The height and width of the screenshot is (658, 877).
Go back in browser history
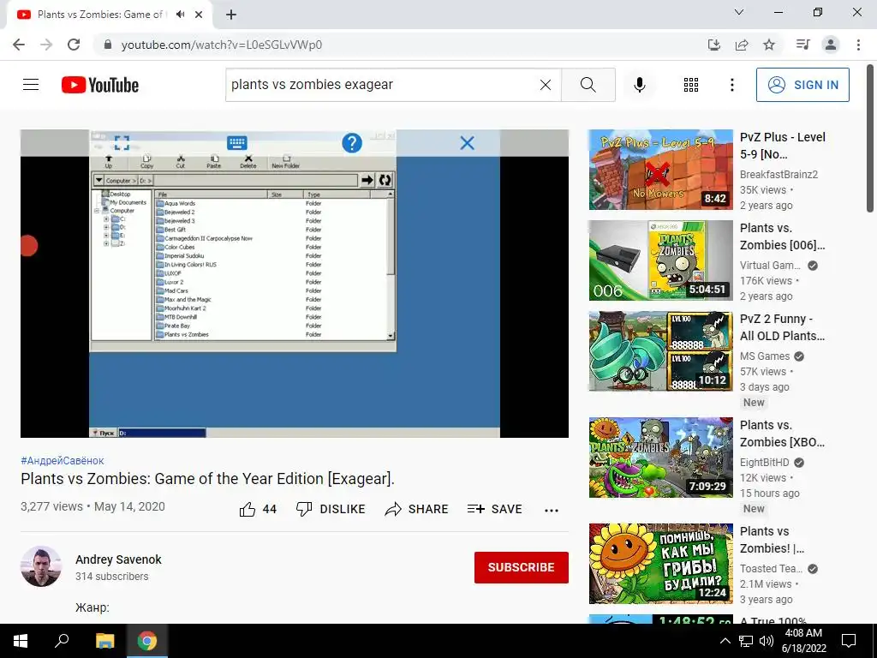[19, 45]
